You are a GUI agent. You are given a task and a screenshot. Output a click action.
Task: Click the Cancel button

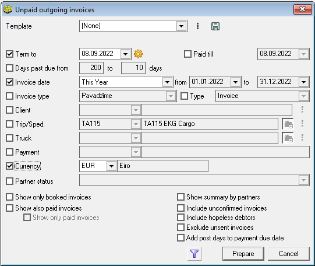click(288, 254)
